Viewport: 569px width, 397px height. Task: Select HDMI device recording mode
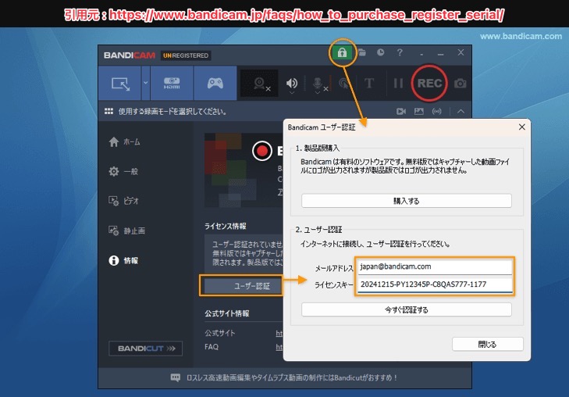pyautogui.click(x=171, y=83)
